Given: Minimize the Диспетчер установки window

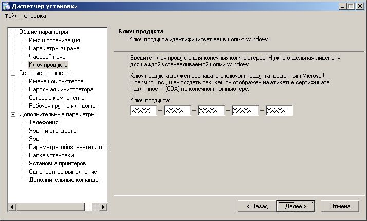Looking at the screenshot, I should click(342, 6).
